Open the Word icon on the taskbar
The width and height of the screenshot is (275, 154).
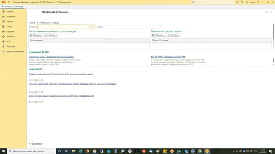pyautogui.click(x=193, y=151)
